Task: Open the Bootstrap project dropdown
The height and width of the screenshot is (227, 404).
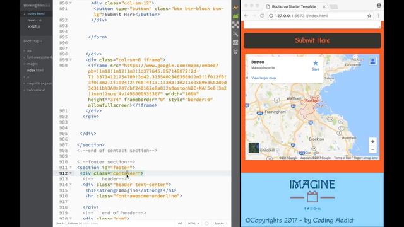Action: click(33, 41)
